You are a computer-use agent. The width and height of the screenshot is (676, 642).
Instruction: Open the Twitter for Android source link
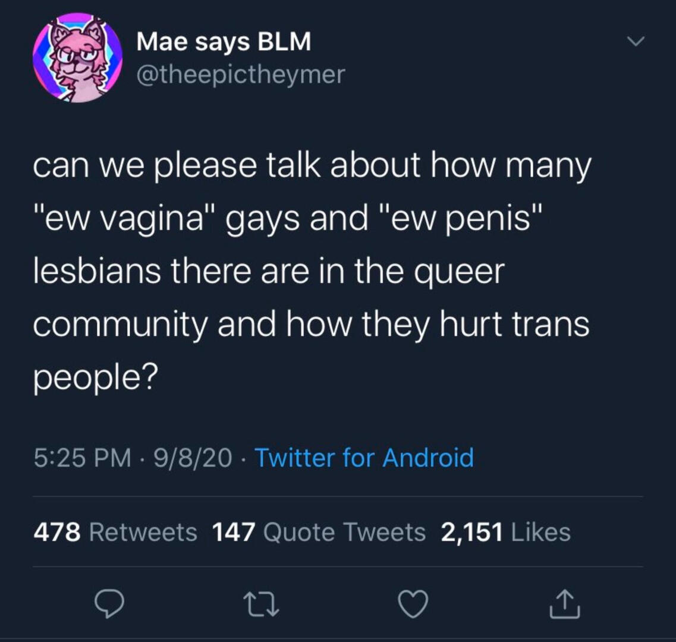364,458
